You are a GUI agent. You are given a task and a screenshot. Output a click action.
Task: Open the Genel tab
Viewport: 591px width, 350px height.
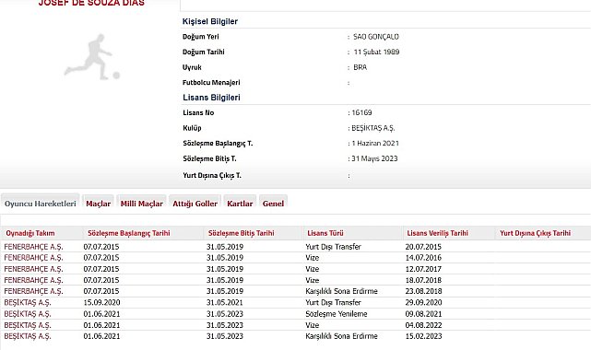pos(273,204)
